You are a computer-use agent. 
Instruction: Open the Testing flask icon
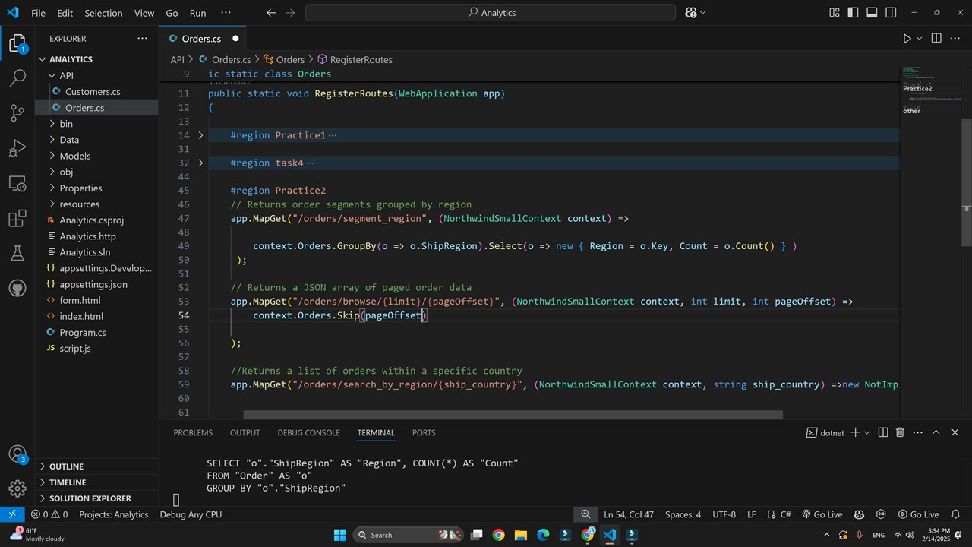click(x=17, y=253)
